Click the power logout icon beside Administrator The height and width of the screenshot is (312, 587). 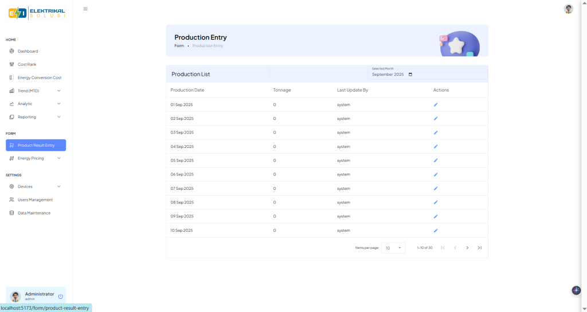(61, 297)
